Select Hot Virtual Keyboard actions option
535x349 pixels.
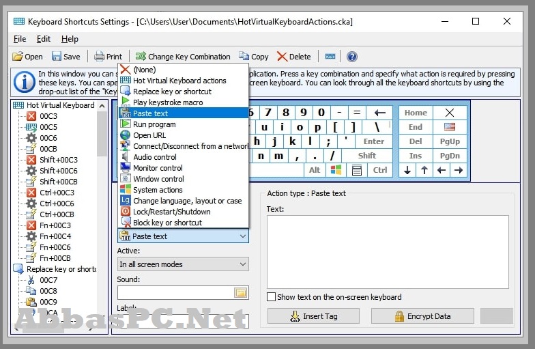(x=184, y=81)
